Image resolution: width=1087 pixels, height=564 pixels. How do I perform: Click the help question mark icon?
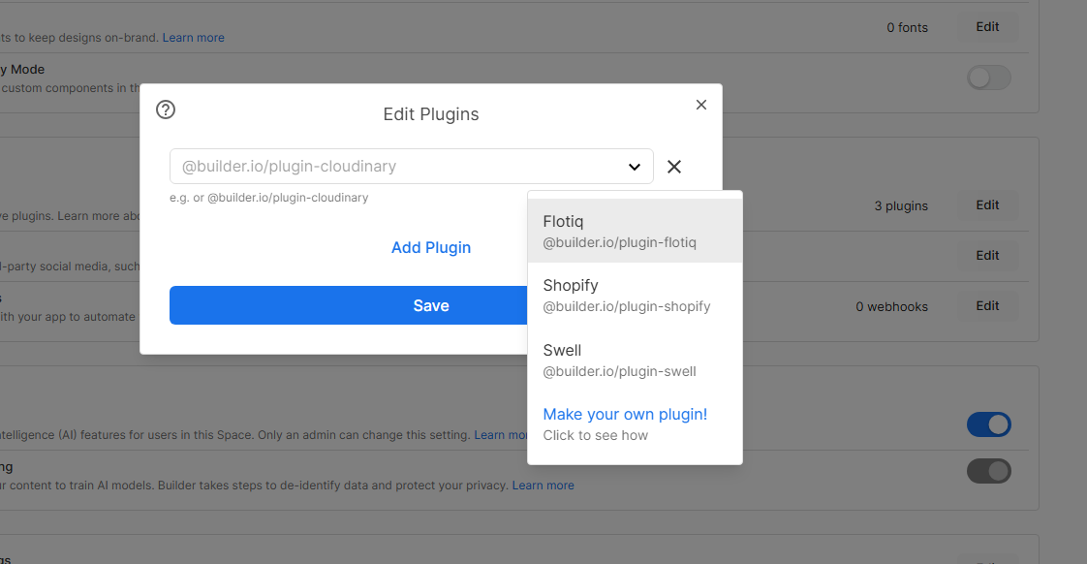pos(166,110)
